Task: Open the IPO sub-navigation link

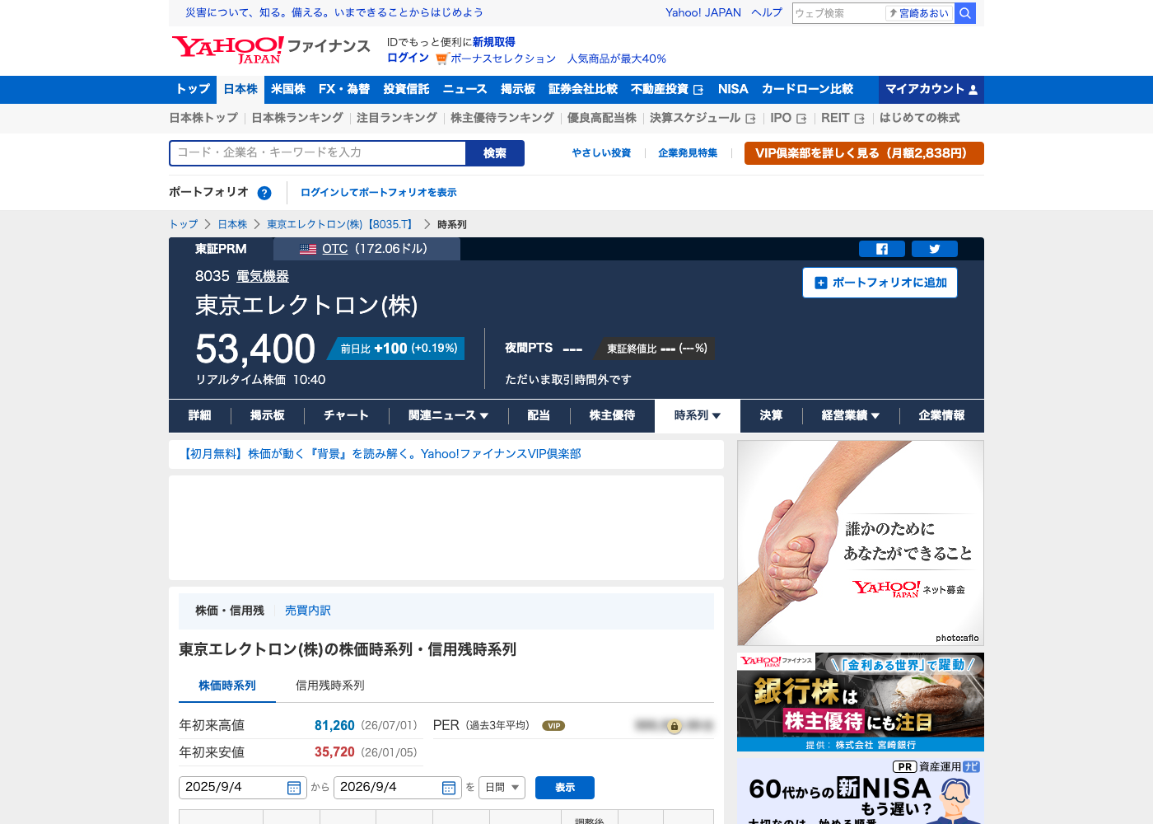Action: coord(788,118)
